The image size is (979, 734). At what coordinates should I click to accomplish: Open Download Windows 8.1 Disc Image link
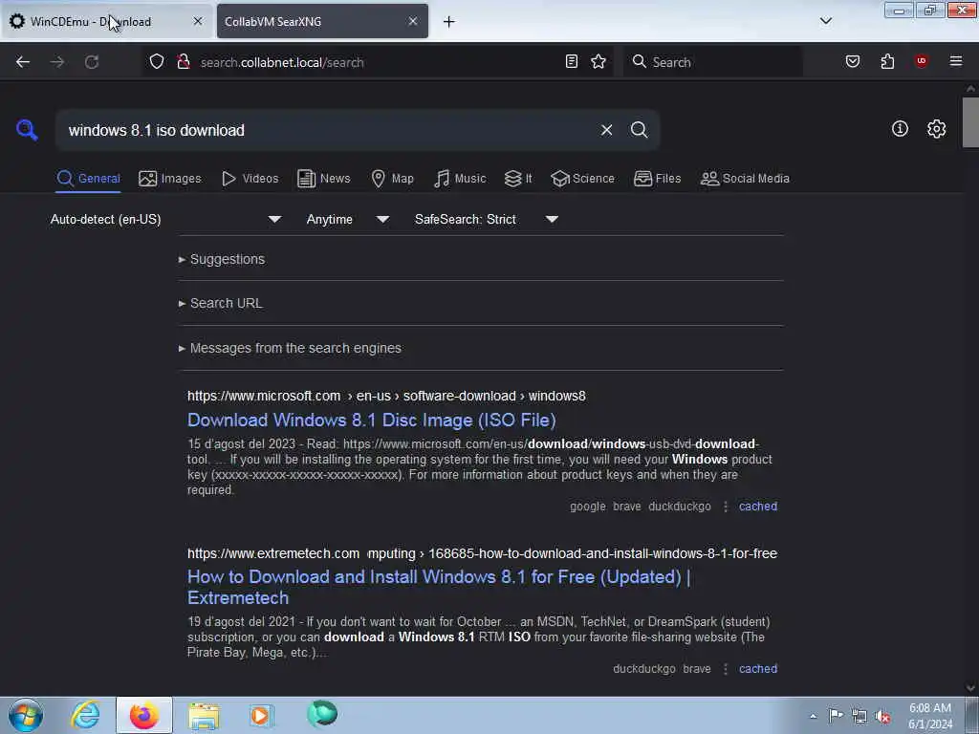[x=372, y=421]
